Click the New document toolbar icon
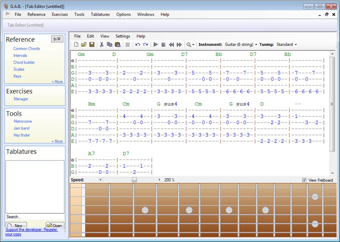 (x=76, y=44)
